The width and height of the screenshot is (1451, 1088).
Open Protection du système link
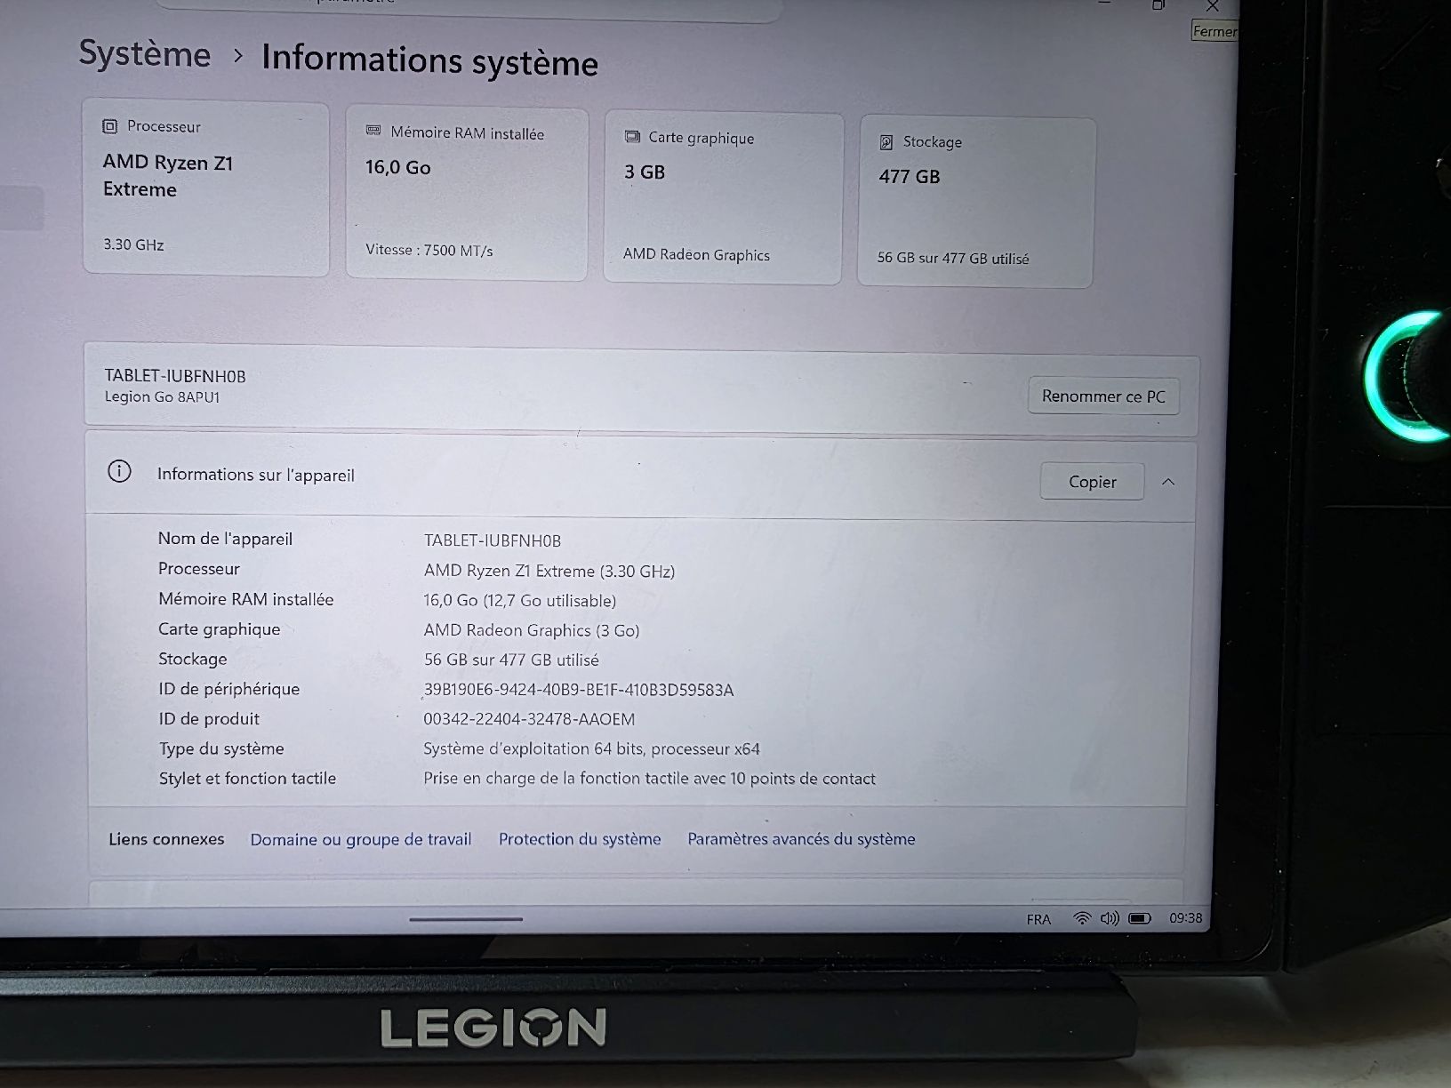click(580, 839)
